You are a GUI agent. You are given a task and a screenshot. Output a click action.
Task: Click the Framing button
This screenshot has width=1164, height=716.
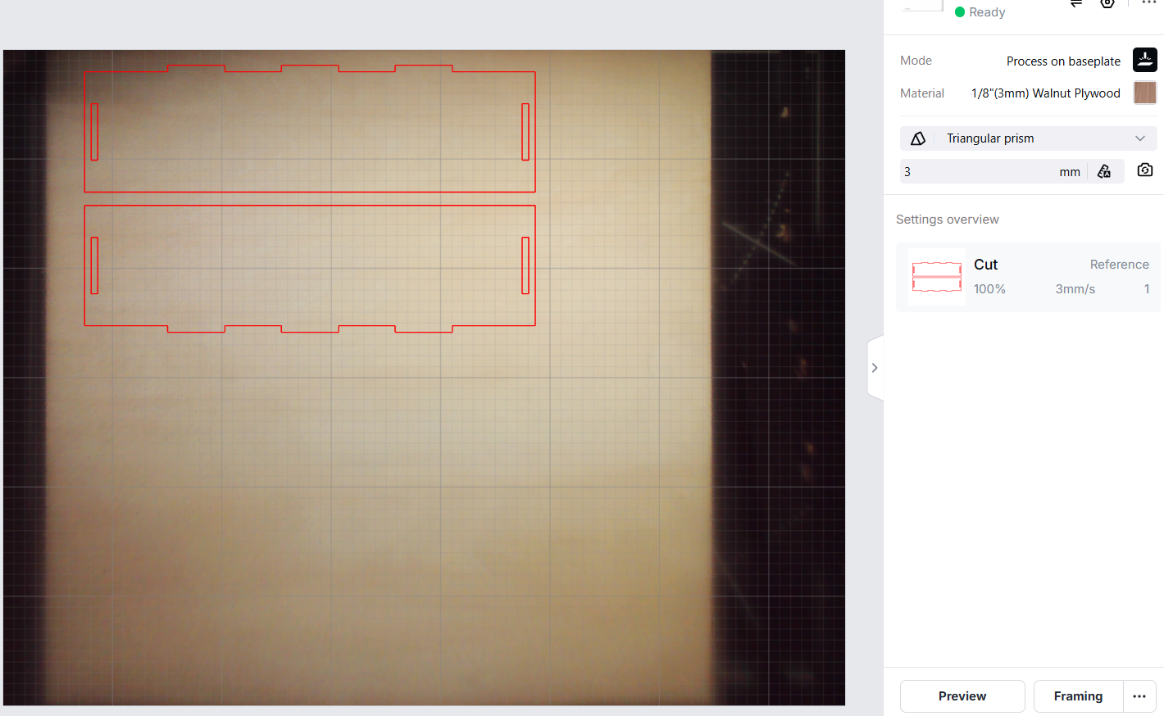coord(1078,696)
